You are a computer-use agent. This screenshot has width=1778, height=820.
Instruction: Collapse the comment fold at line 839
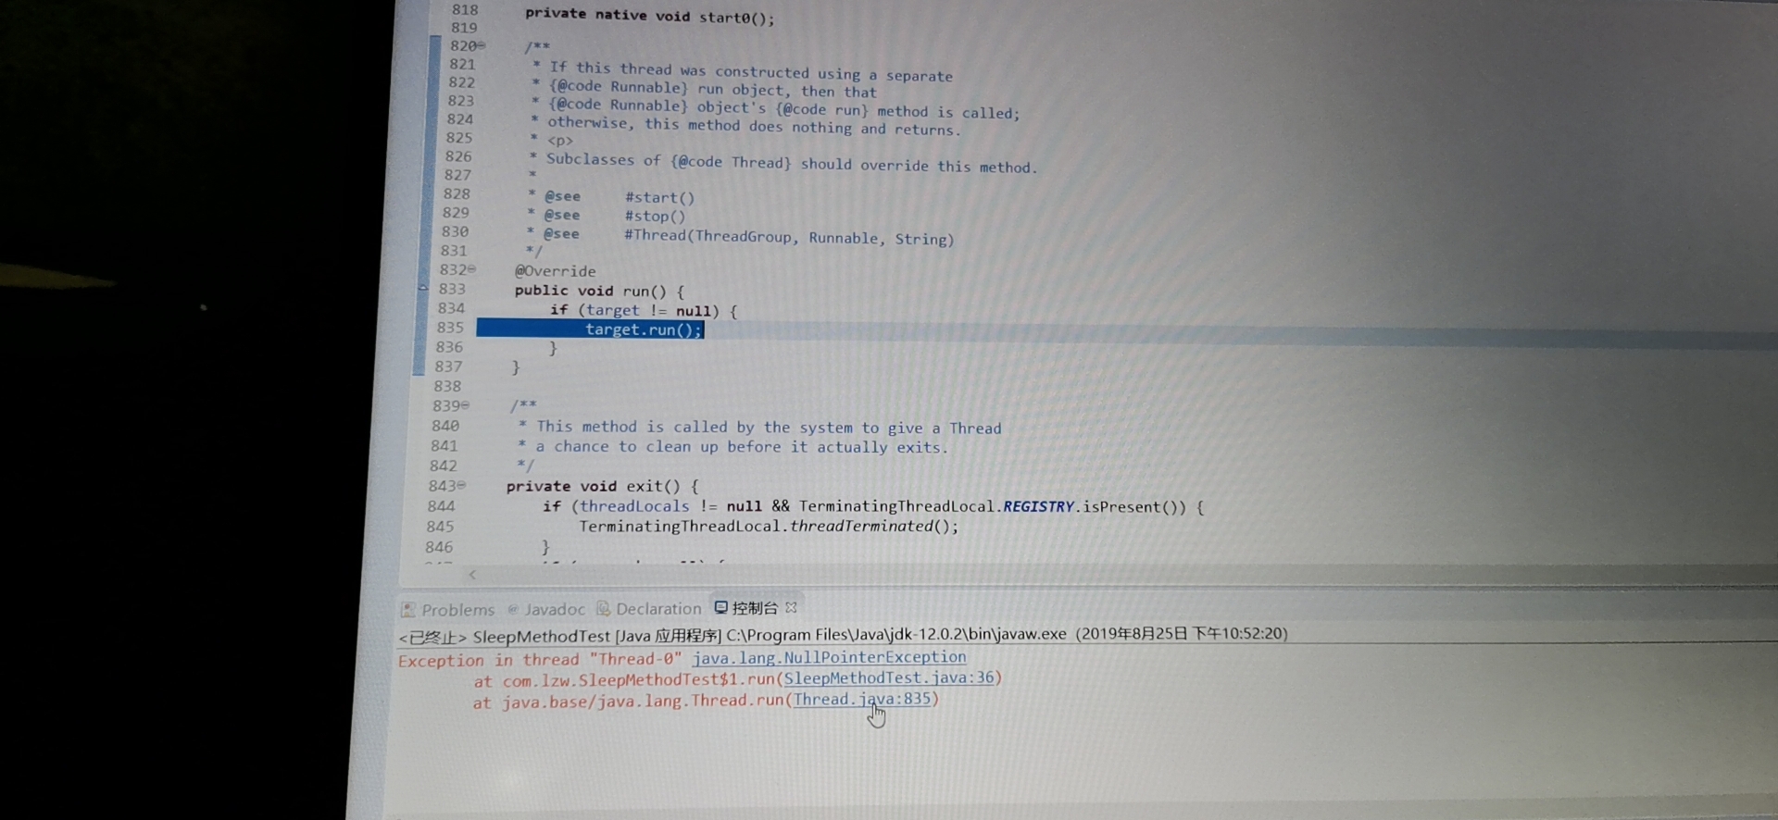[x=465, y=405]
